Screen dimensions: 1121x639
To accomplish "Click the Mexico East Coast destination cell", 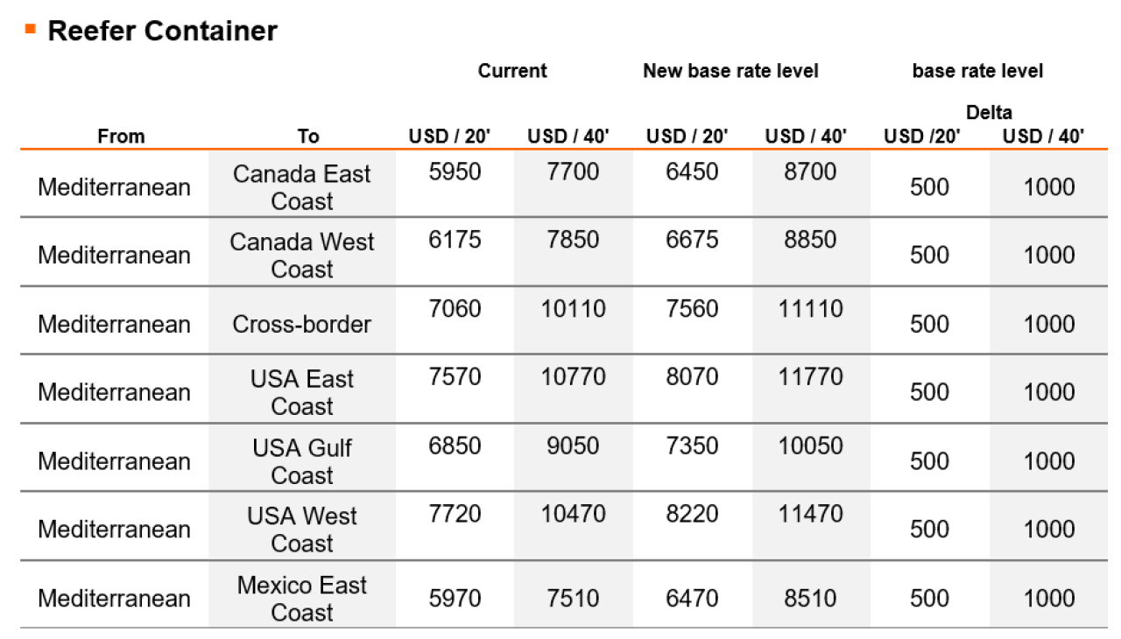I will pos(302,598).
